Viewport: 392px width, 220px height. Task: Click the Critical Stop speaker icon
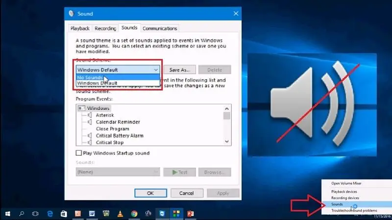pyautogui.click(x=90, y=142)
